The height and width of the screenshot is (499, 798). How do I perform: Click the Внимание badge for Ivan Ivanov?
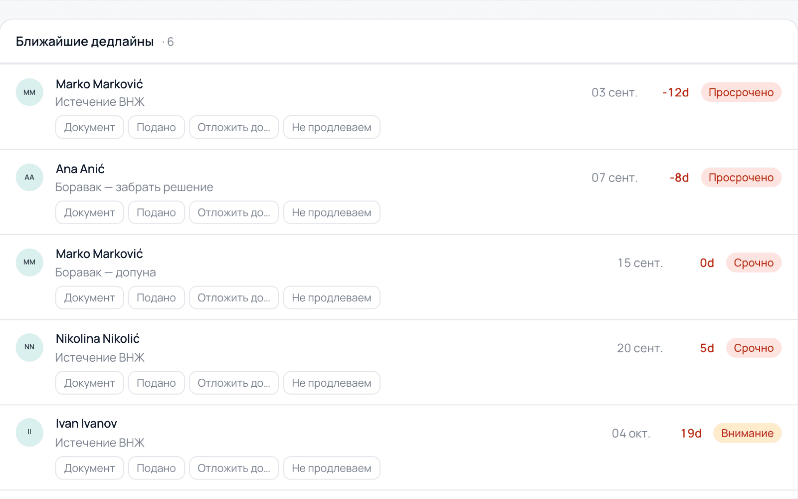(747, 434)
